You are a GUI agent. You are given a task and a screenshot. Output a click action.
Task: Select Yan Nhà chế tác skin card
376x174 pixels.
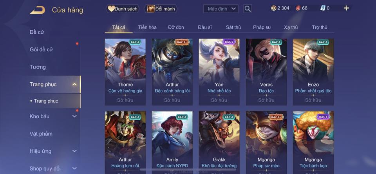[x=219, y=72]
